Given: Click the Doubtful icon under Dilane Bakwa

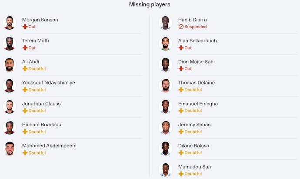Looking at the screenshot, I should coord(181,153).
